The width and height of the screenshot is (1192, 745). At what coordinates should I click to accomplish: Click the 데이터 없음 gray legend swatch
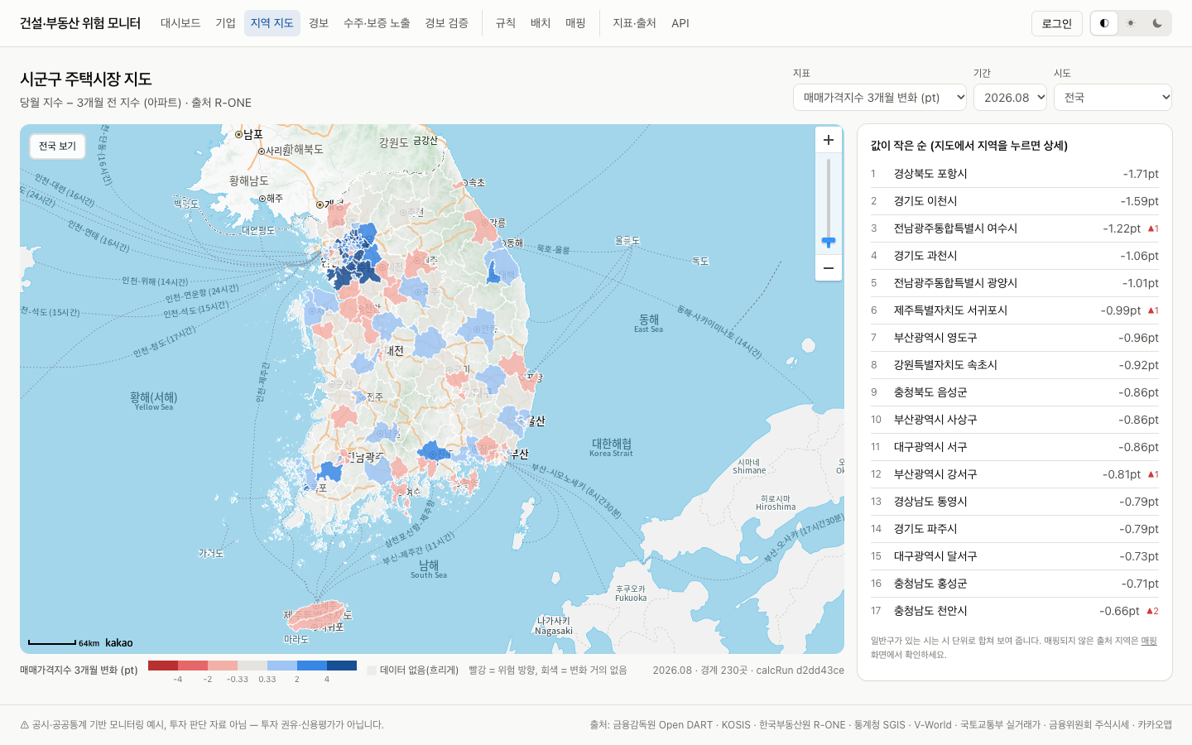click(372, 670)
